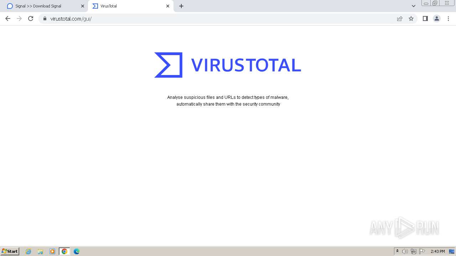This screenshot has height=256, width=456.
Task: Close the Signal Download tab
Action: pos(82,6)
